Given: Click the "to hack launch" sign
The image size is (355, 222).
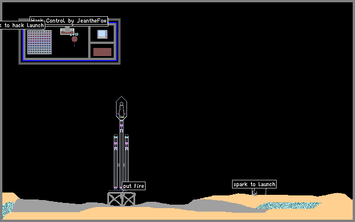Looking at the screenshot, I should coord(22,25).
